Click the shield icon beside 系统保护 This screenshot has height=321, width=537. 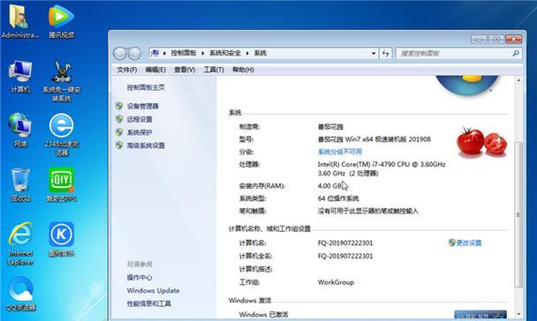pyautogui.click(x=119, y=132)
